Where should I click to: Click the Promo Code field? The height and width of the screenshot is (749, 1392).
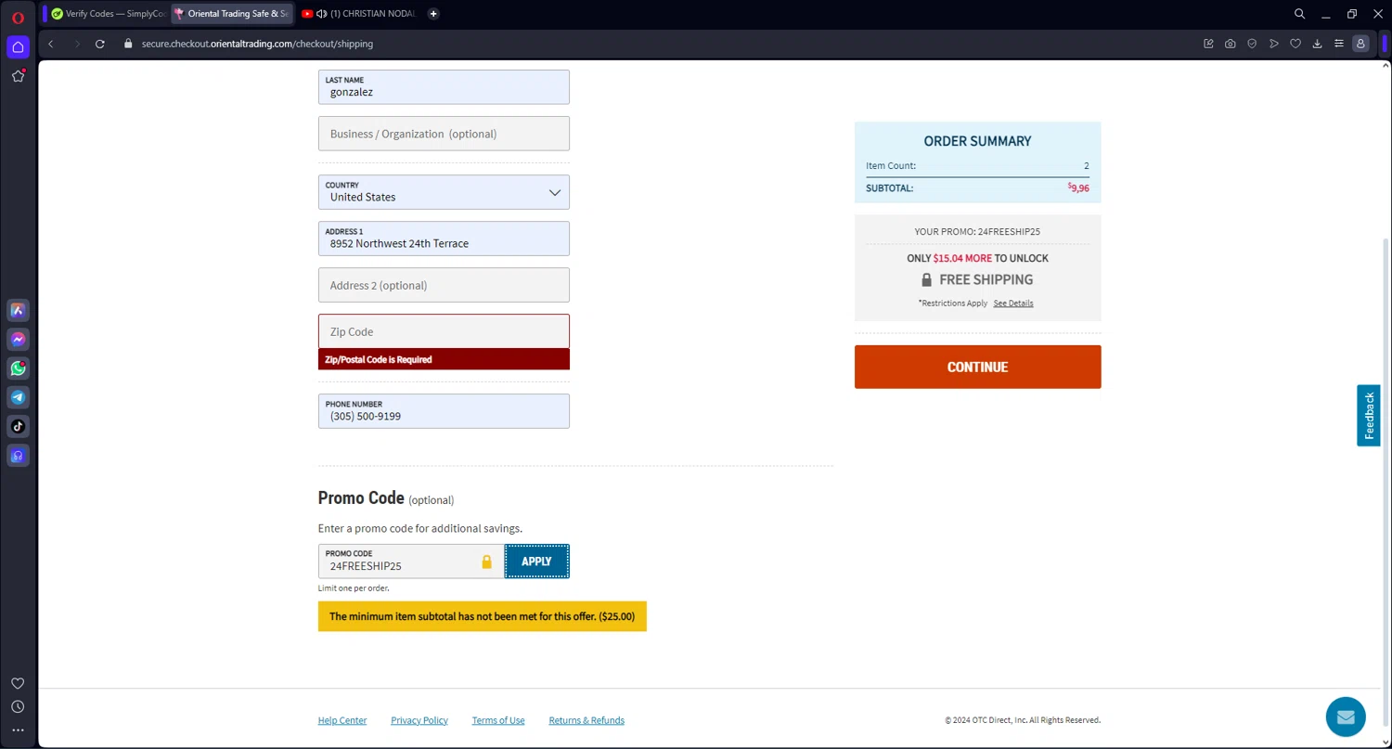click(x=411, y=562)
